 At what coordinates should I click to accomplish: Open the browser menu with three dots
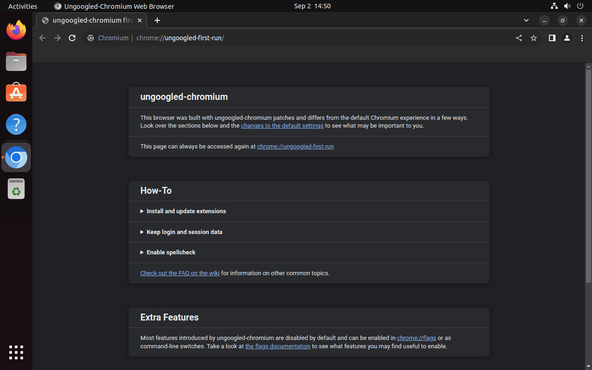(x=582, y=38)
